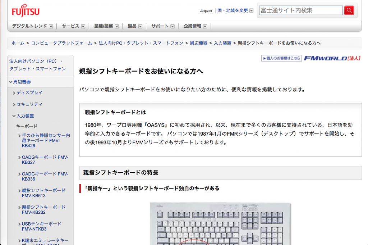Viewport: 368px width, 245px height.
Task: Open the 企業情報 menu
Action: pos(195,26)
